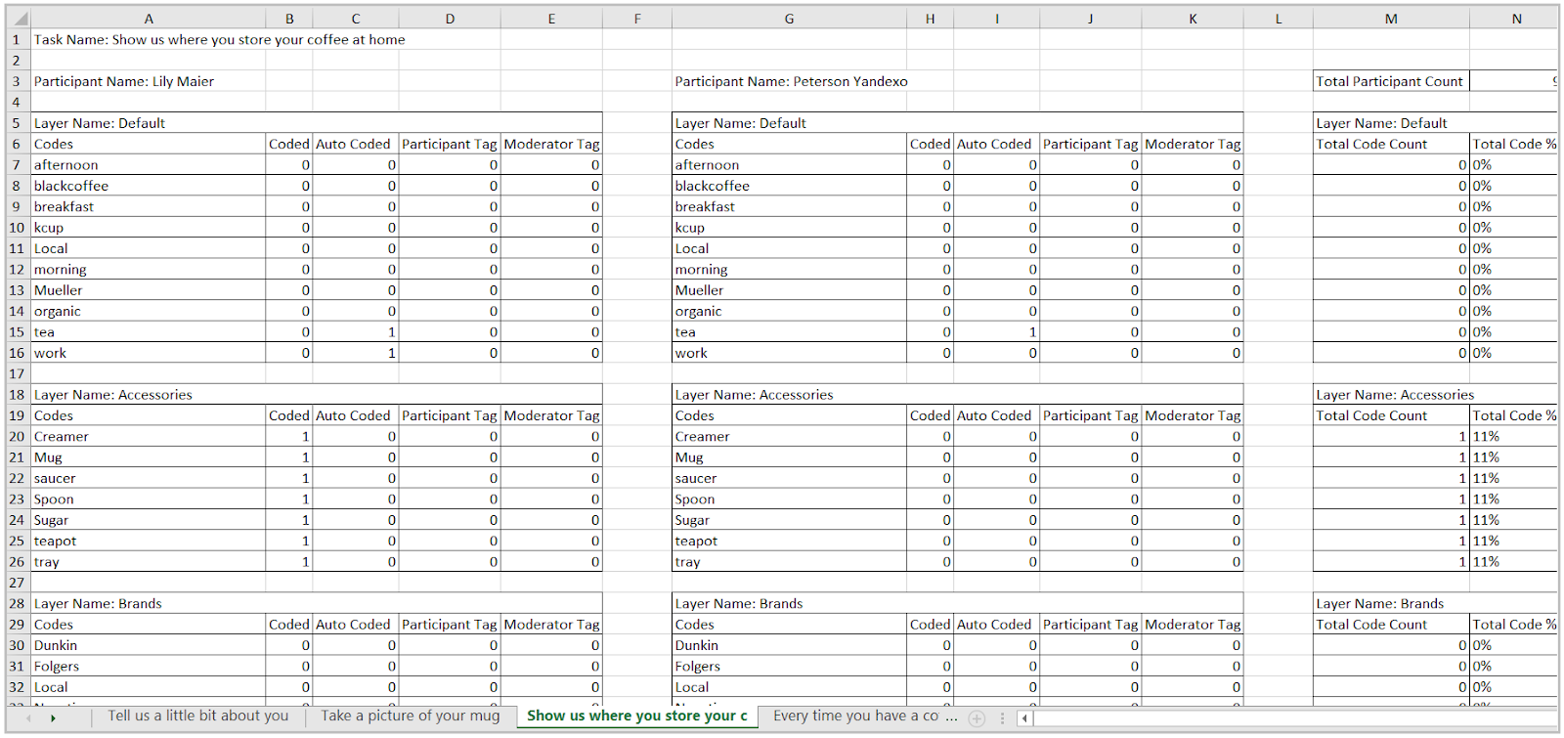This screenshot has height=738, width=1564.
Task: Click 'Total Code Count' header in row 6
Action: pyautogui.click(x=1391, y=144)
